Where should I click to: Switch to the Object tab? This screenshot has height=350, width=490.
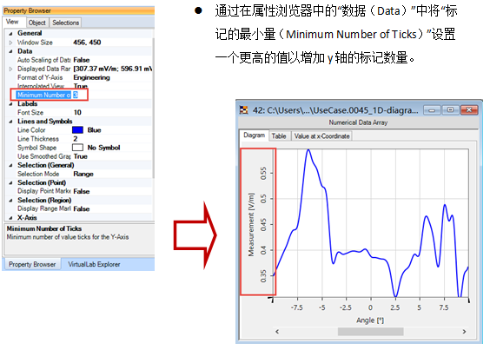[36, 23]
